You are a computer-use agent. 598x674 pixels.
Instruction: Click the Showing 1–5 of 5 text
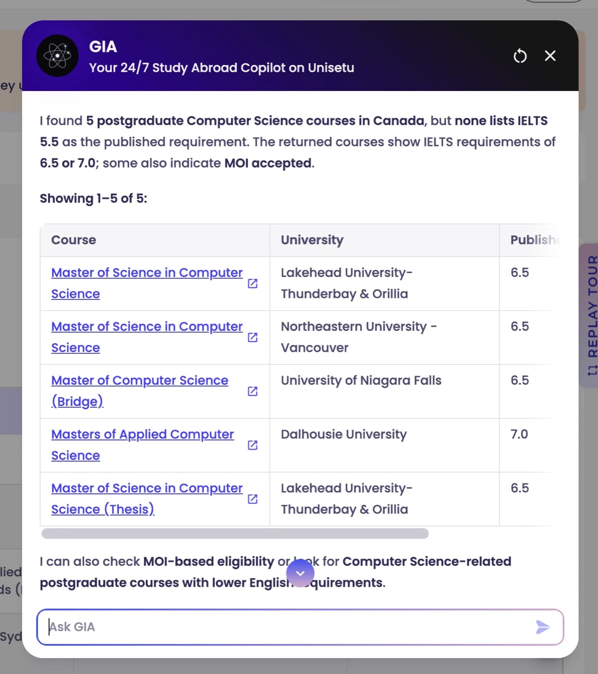click(x=93, y=198)
